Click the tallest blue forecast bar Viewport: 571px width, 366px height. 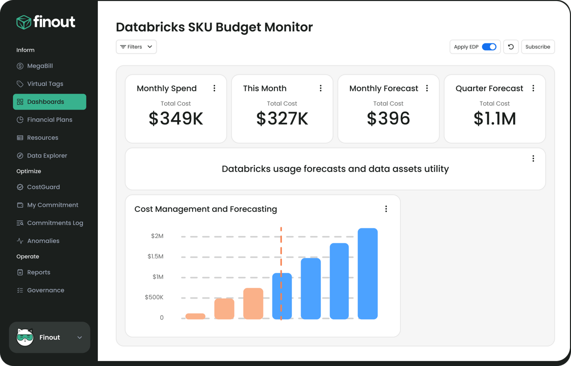[367, 274]
